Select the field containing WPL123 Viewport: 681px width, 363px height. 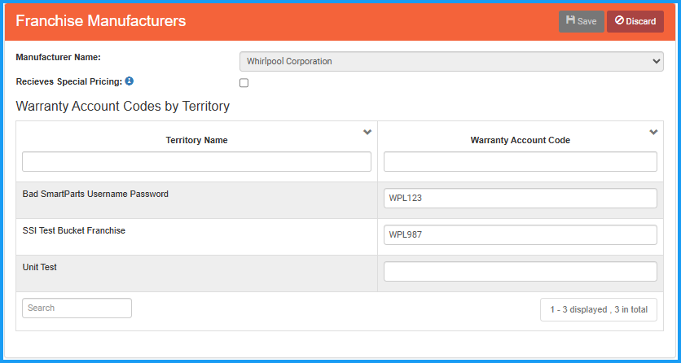(x=520, y=199)
